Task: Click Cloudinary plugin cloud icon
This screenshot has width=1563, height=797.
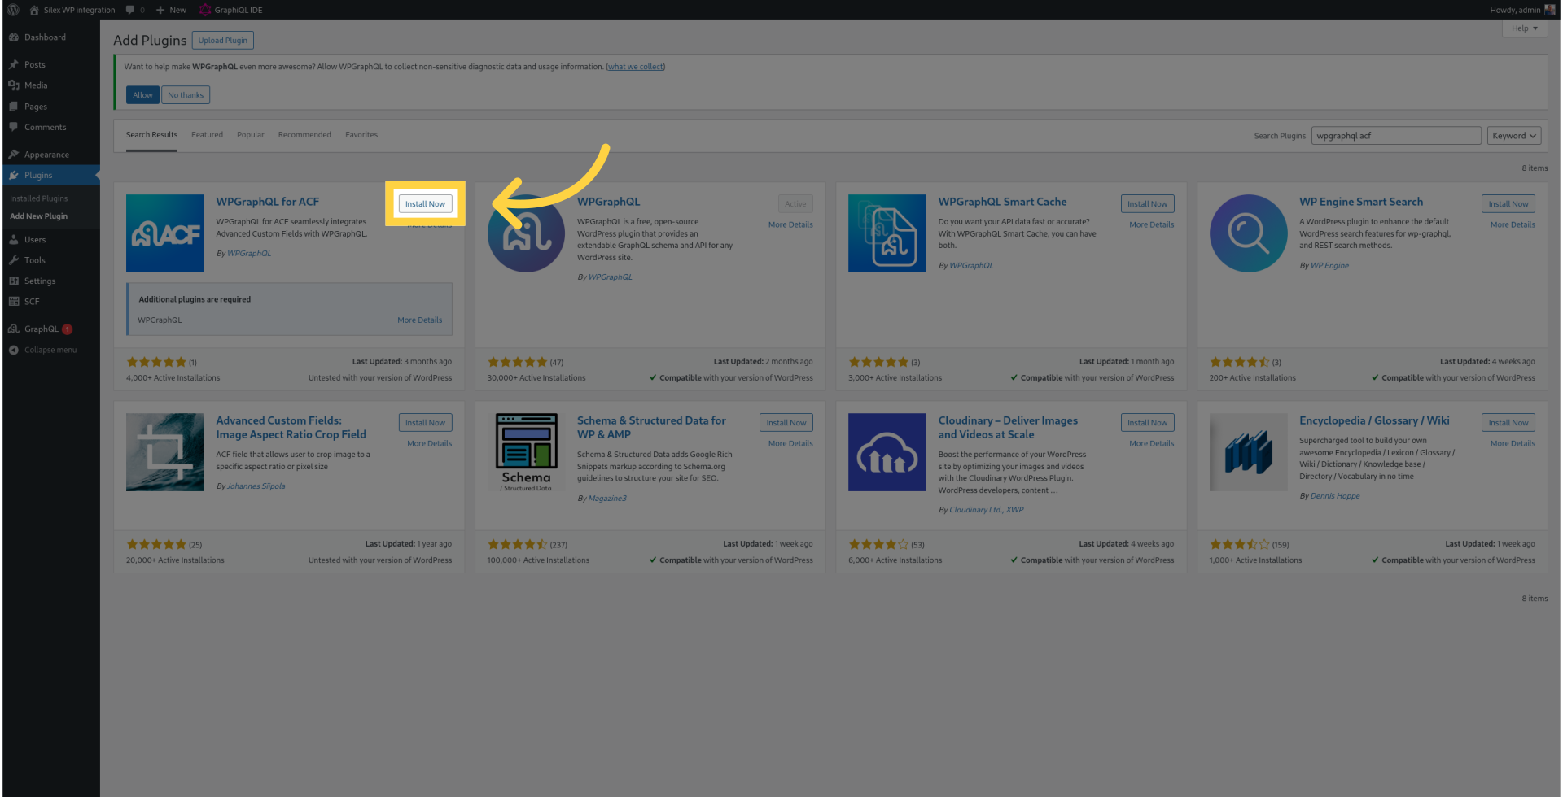Action: tap(887, 452)
